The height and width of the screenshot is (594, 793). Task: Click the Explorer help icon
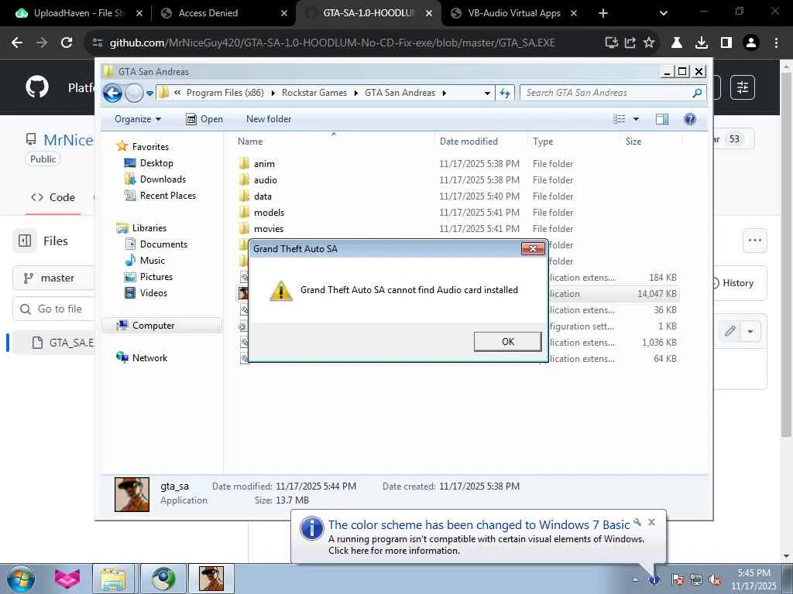[690, 119]
